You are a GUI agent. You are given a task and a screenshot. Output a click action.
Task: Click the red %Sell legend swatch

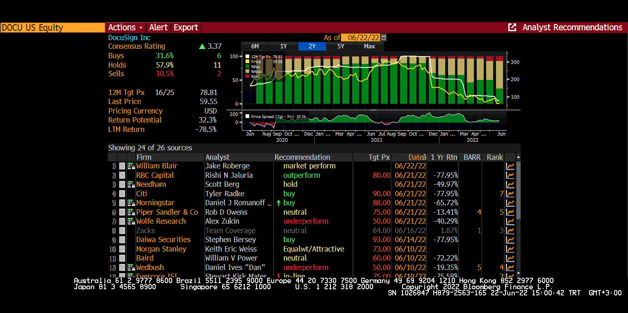coord(247,76)
